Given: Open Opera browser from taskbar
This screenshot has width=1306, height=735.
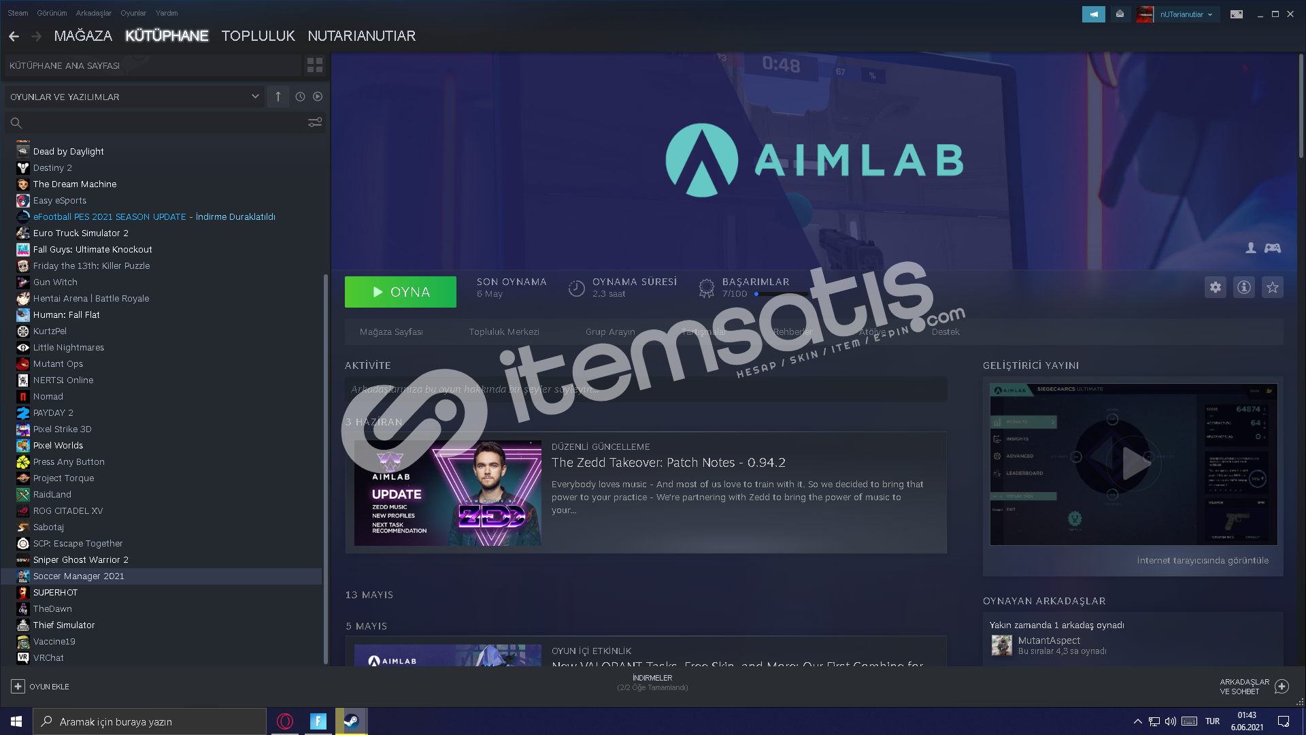Looking at the screenshot, I should [x=285, y=721].
